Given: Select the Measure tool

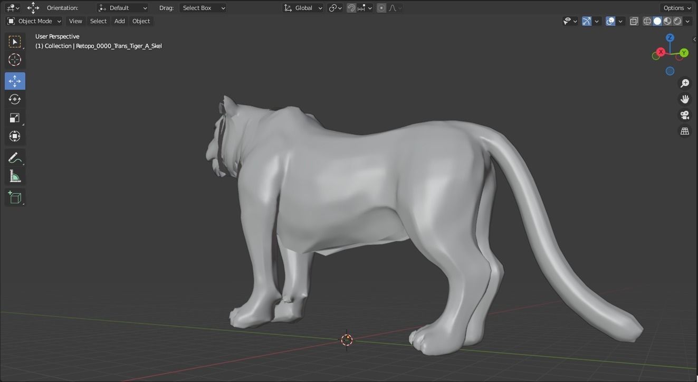Looking at the screenshot, I should (x=15, y=176).
